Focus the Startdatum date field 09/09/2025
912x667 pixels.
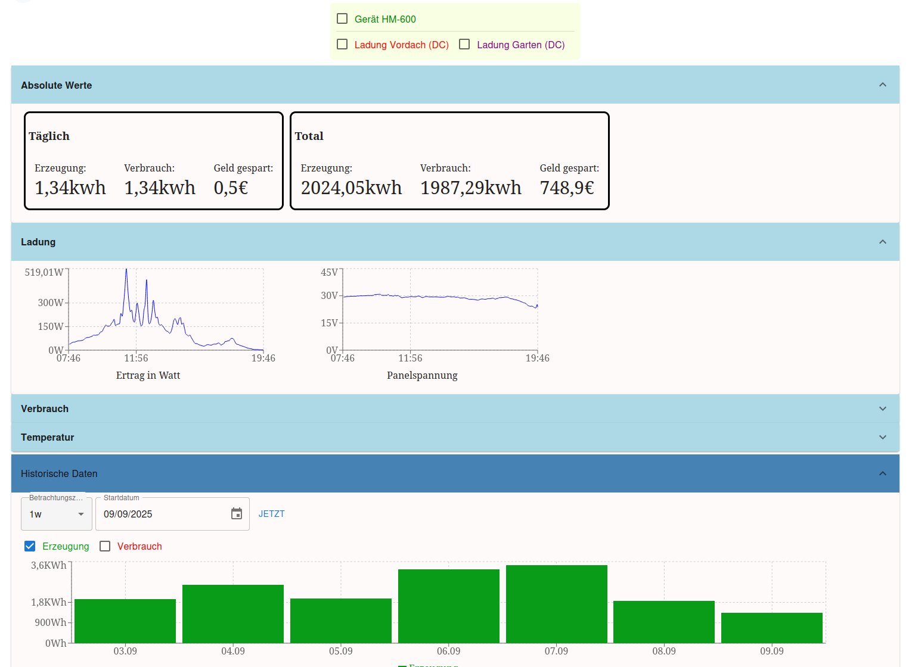point(172,514)
